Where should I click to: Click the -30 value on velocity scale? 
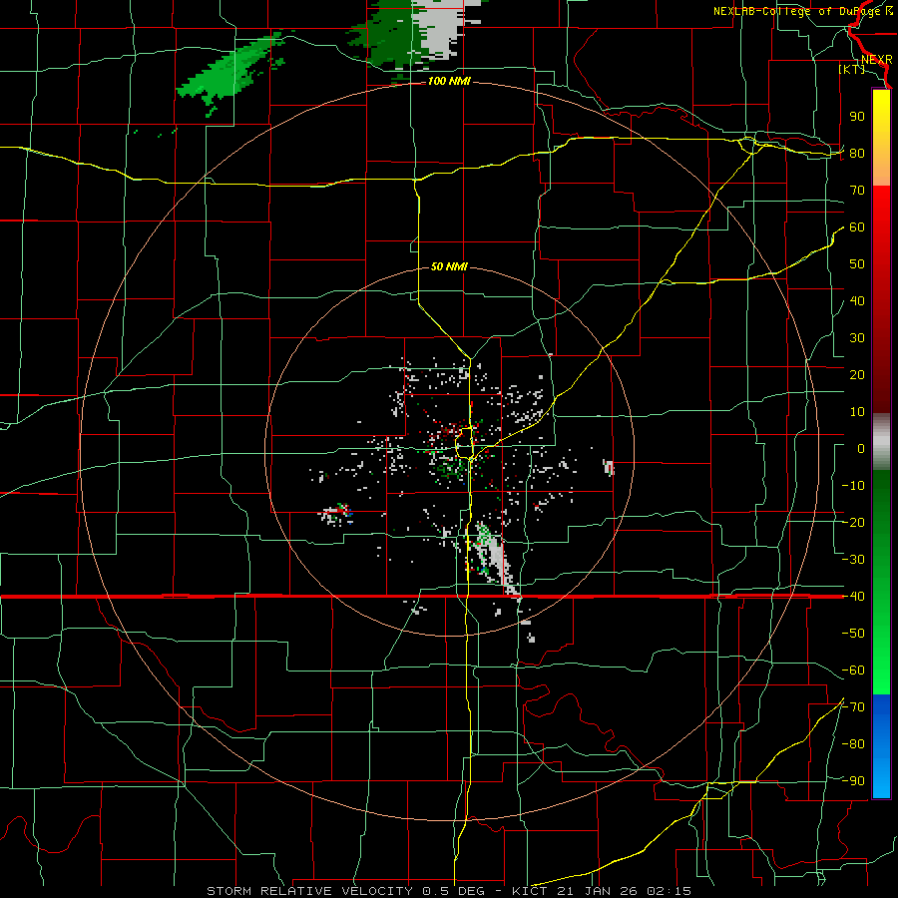853,560
